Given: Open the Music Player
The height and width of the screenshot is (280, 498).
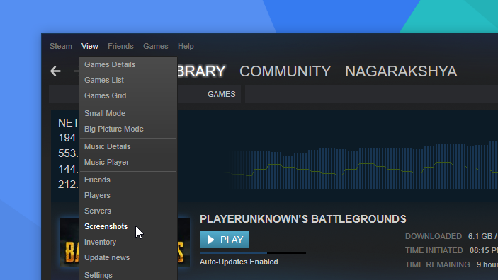Looking at the screenshot, I should pos(128,162).
